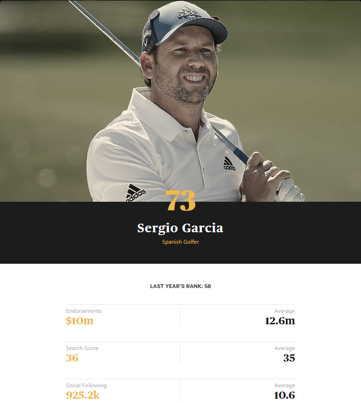Click the Adidas logo on the cap
The width and height of the screenshot is (361, 403).
189,12
